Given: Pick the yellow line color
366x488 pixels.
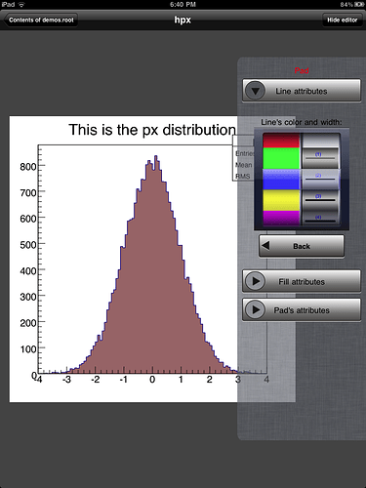Looking at the screenshot, I should 281,200.
